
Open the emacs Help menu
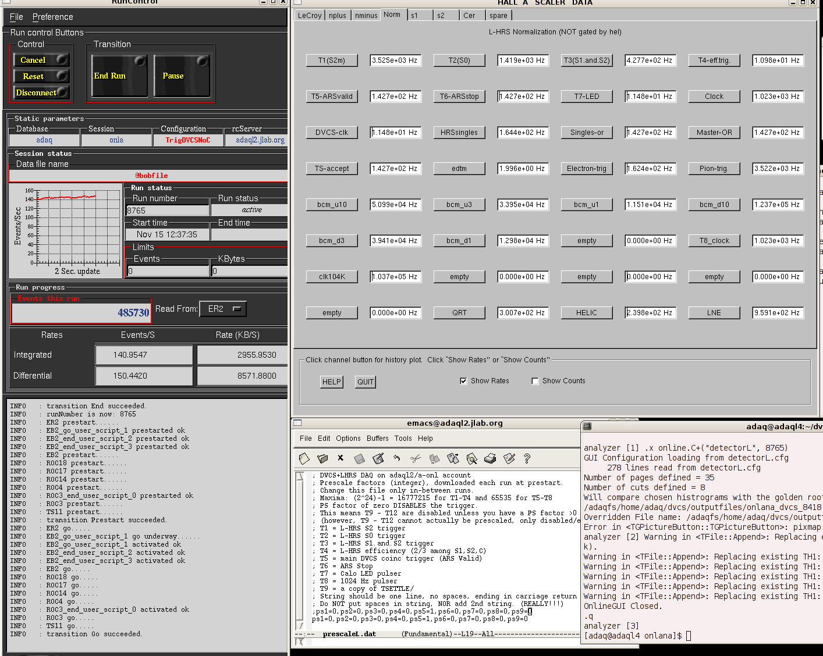(x=425, y=438)
